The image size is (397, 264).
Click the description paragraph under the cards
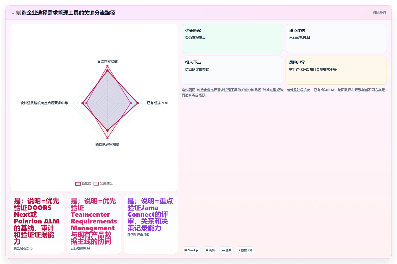tap(283, 93)
